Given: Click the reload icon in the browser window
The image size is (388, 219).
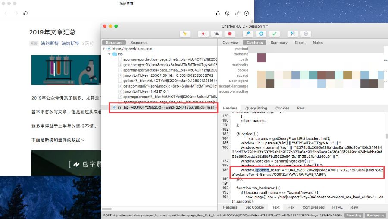Looking at the screenshot, I should pos(26,13).
